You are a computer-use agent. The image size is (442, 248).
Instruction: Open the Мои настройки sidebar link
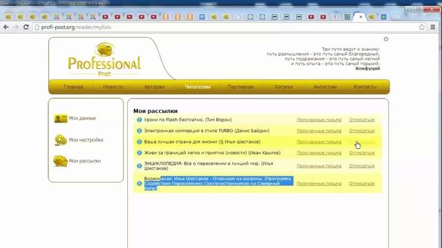pos(86,140)
